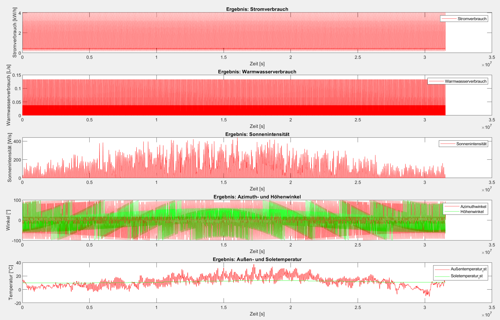Select the Sonnenintensität legend box
Screen dimensions: 500x320
[463, 144]
